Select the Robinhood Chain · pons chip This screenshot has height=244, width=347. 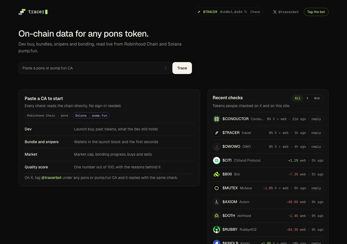[48, 115]
